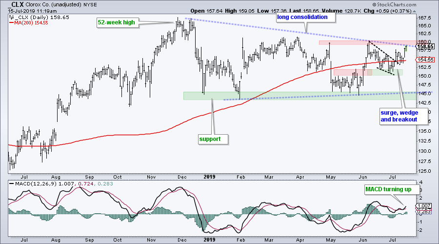Click the red line marker before MA(200)
439x244 pixels.
(x=12, y=22)
